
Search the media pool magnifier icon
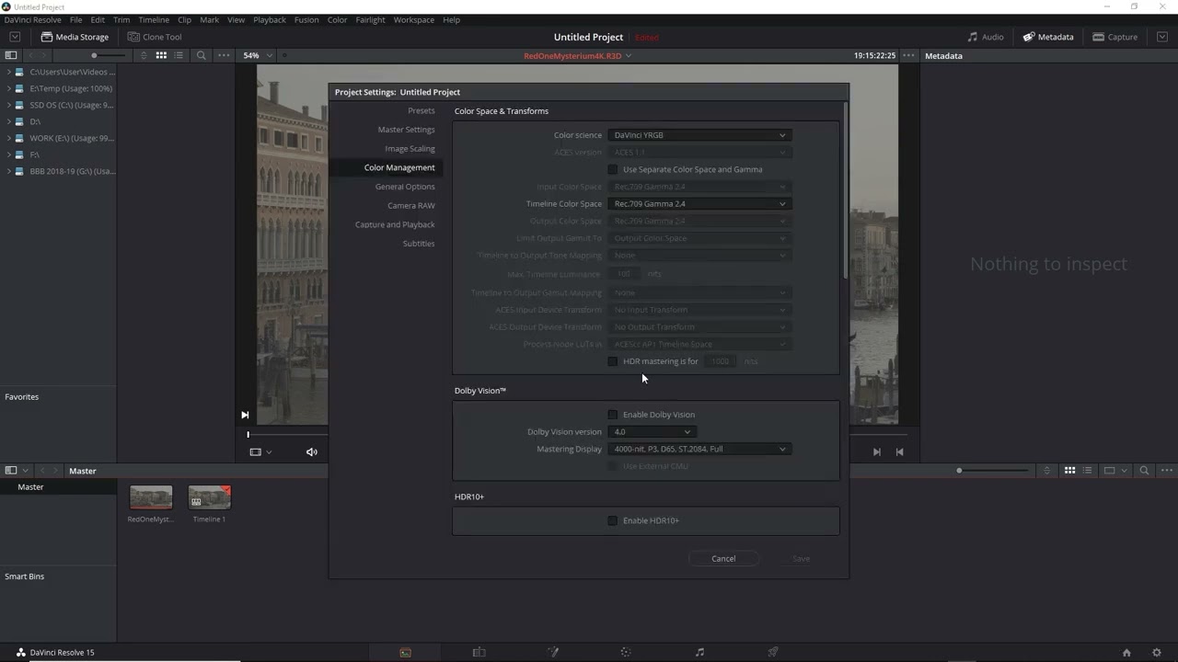1144,471
